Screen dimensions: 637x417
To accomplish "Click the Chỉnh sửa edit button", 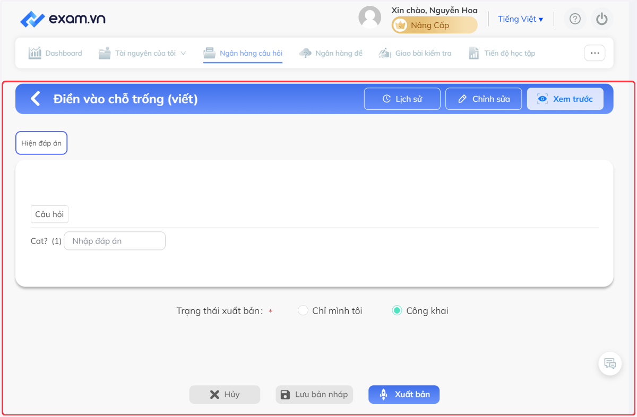I will (484, 99).
